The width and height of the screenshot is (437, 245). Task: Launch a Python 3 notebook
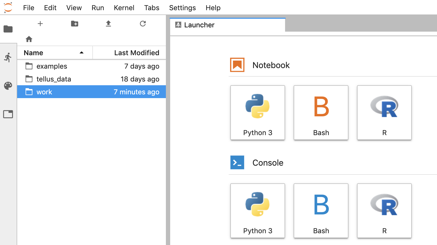coord(258,113)
